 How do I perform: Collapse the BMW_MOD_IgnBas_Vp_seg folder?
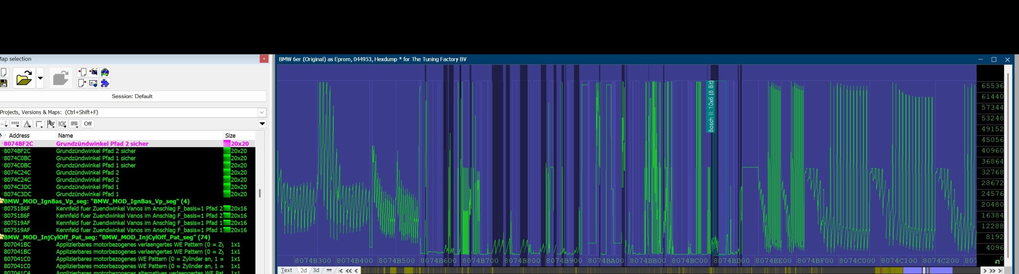click(x=2, y=201)
